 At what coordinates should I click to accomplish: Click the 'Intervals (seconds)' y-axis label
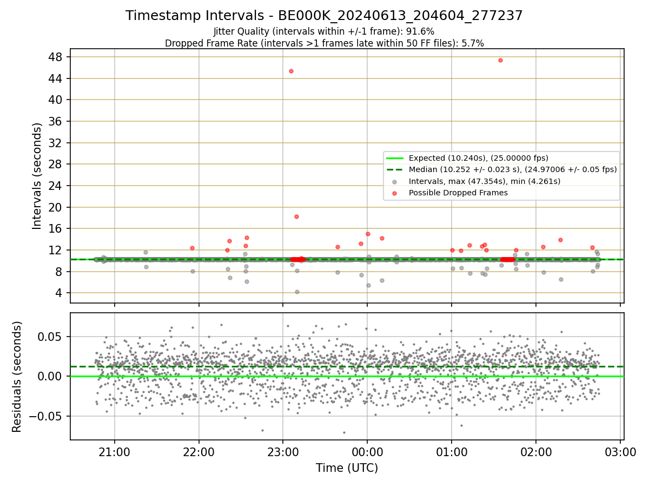37,176
